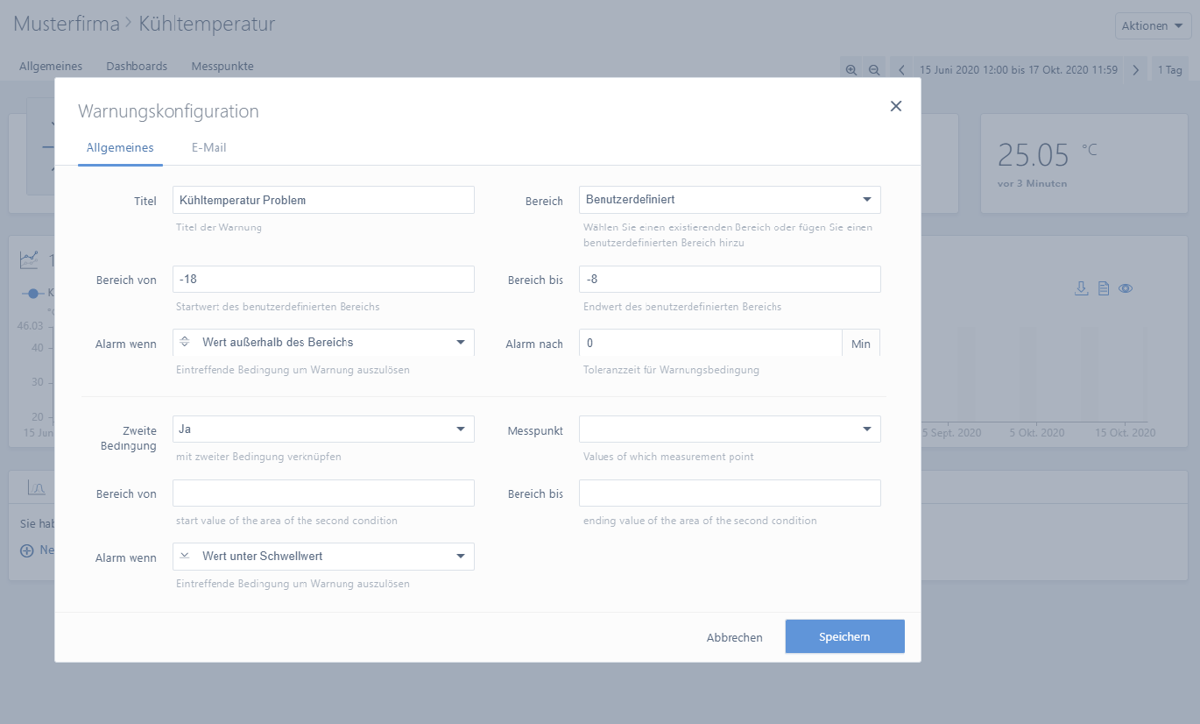Click the zoom out magnifier icon

click(x=874, y=70)
